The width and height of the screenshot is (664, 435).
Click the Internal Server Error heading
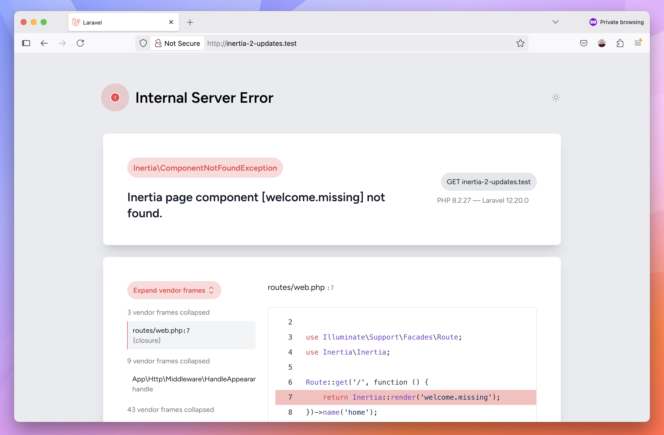(x=204, y=97)
